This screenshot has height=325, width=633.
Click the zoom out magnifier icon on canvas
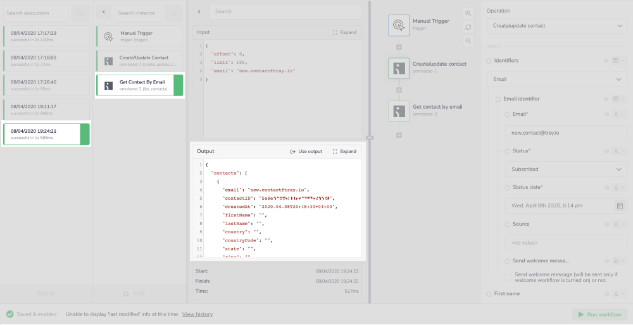pos(468,40)
